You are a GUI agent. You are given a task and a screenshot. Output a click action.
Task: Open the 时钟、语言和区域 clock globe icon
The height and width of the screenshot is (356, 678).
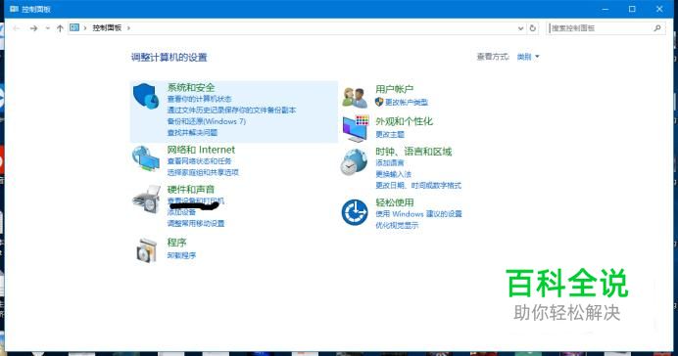click(354, 161)
